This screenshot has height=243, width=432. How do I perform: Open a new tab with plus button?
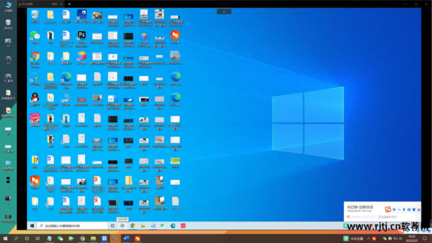point(69,4)
